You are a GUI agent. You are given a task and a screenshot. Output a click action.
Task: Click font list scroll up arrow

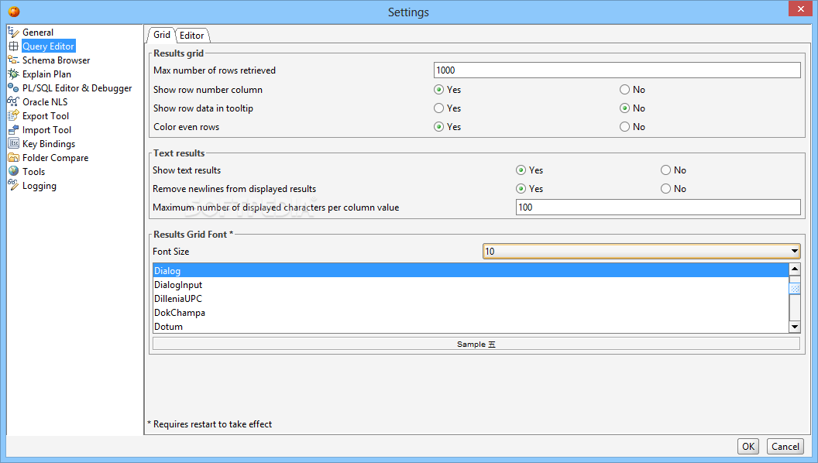coord(795,269)
